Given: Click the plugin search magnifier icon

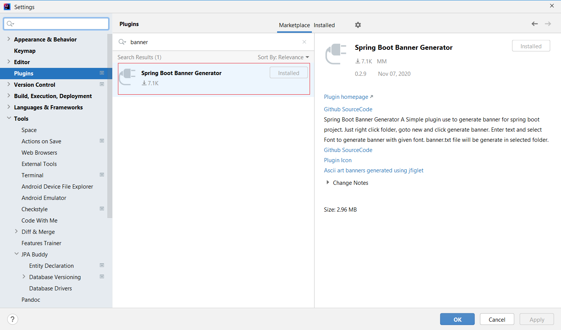Looking at the screenshot, I should click(122, 42).
